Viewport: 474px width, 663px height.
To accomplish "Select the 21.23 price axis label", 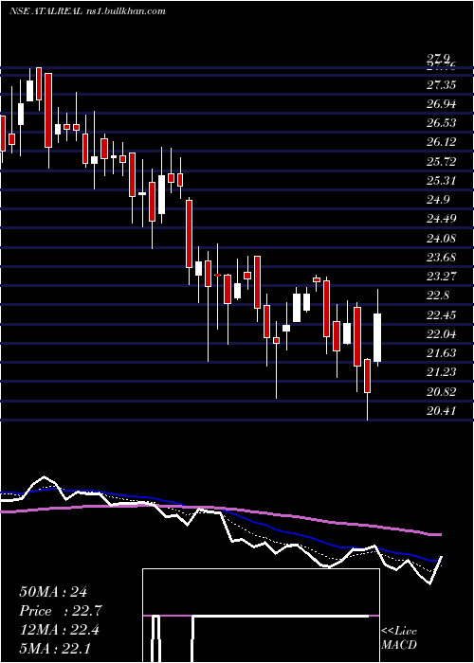I will pyautogui.click(x=441, y=372).
